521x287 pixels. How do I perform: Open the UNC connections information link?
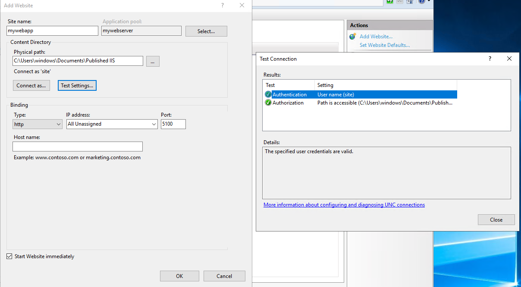click(x=344, y=205)
